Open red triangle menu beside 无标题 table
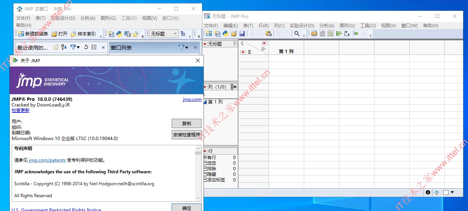The image size is (468, 211). coord(205,44)
